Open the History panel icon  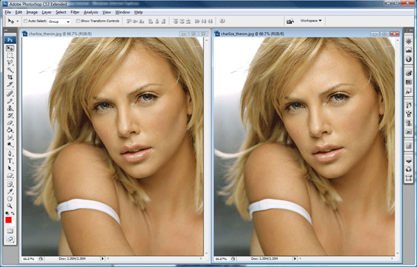(x=409, y=105)
